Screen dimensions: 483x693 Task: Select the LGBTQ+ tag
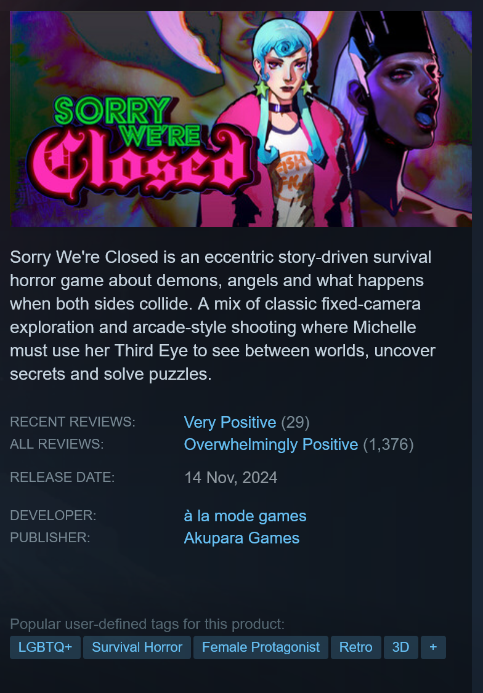click(45, 647)
